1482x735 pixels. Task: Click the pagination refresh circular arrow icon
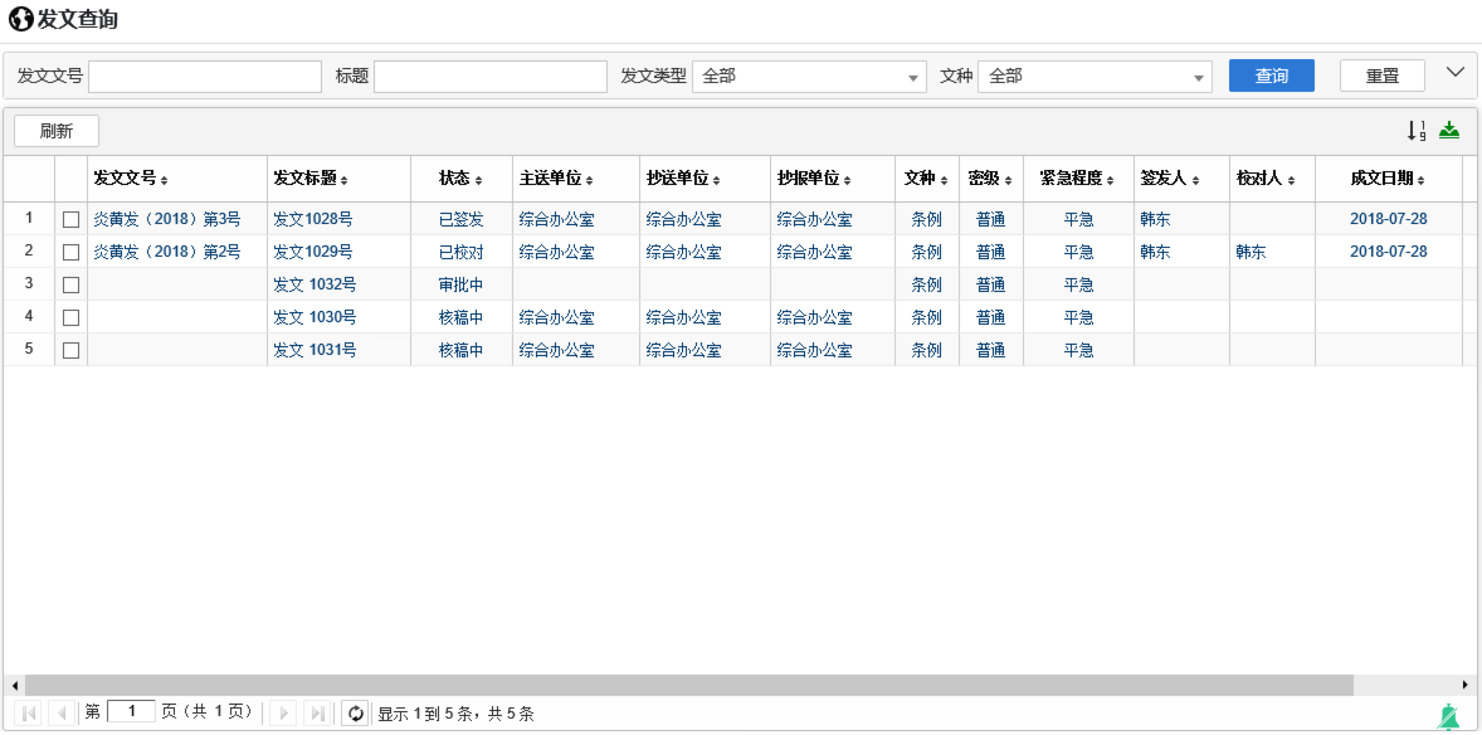(355, 713)
